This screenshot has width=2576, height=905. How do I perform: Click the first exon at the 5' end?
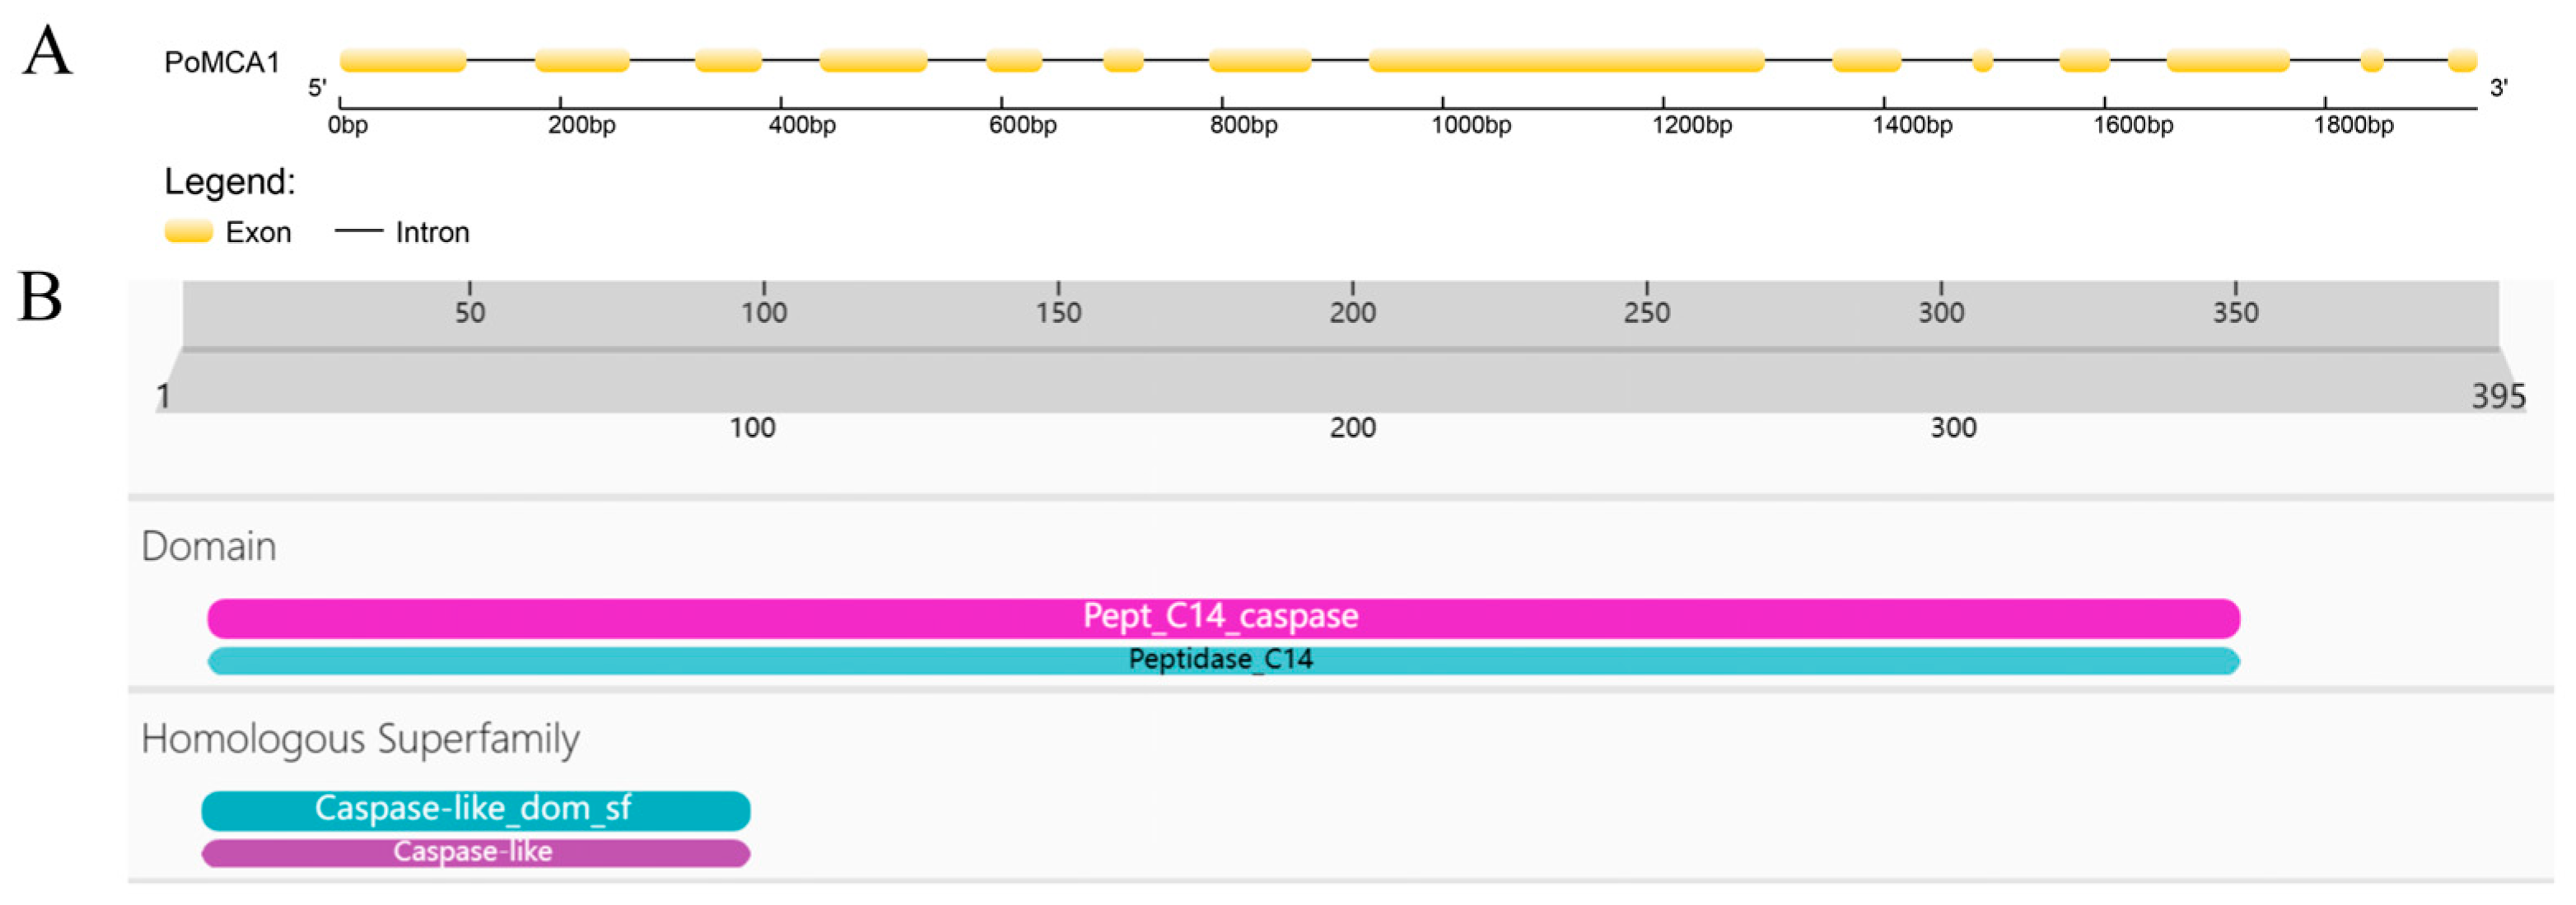click(403, 61)
